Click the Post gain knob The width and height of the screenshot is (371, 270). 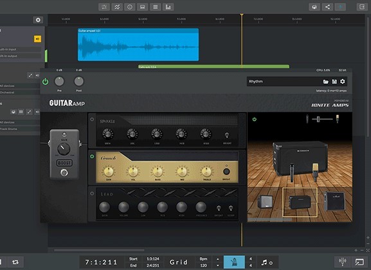[79, 81]
